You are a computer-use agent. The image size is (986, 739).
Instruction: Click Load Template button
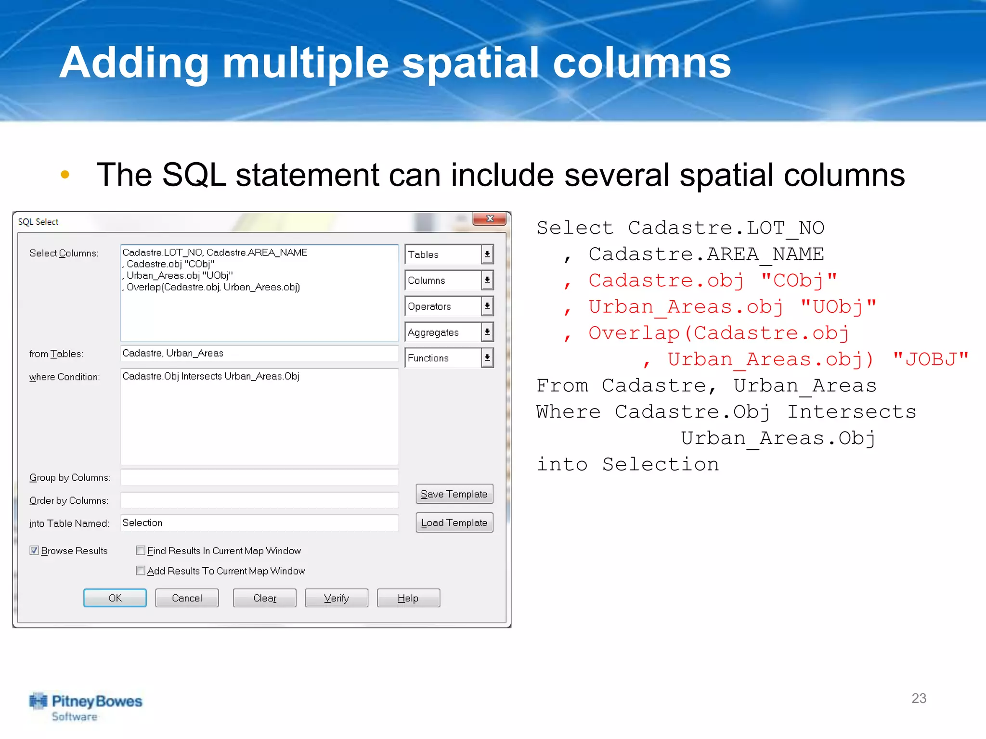click(x=454, y=523)
